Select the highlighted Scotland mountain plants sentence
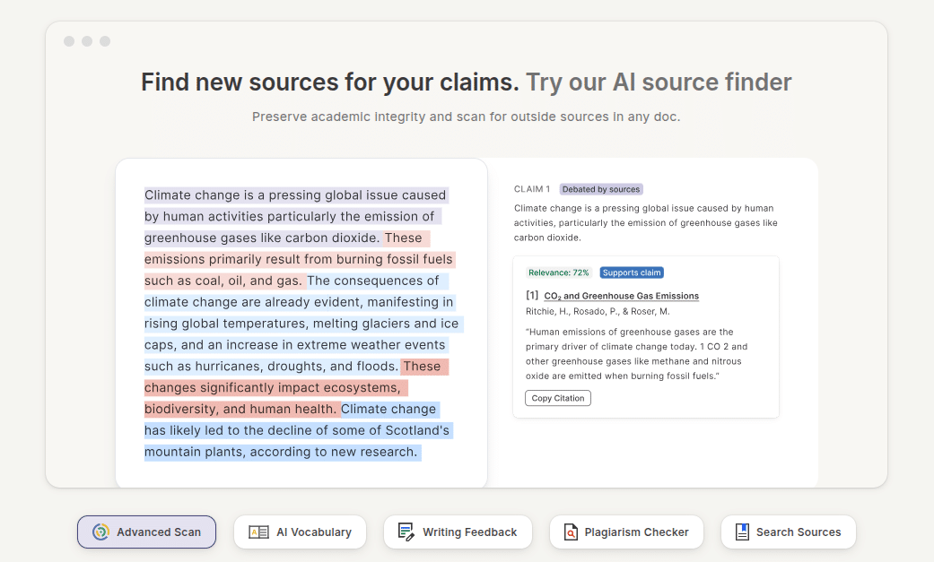The image size is (934, 562). [296, 430]
